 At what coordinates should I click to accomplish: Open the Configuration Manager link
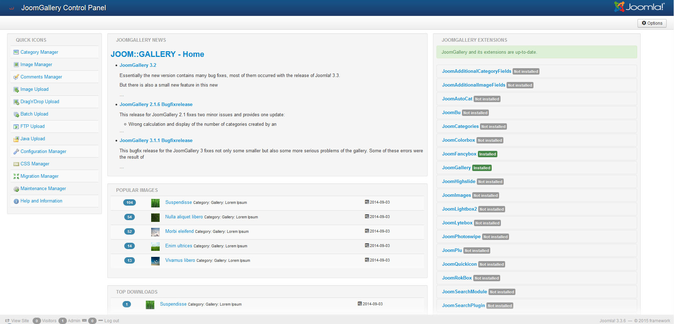click(43, 152)
